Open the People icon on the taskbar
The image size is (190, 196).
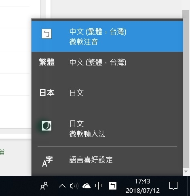pos(44,186)
